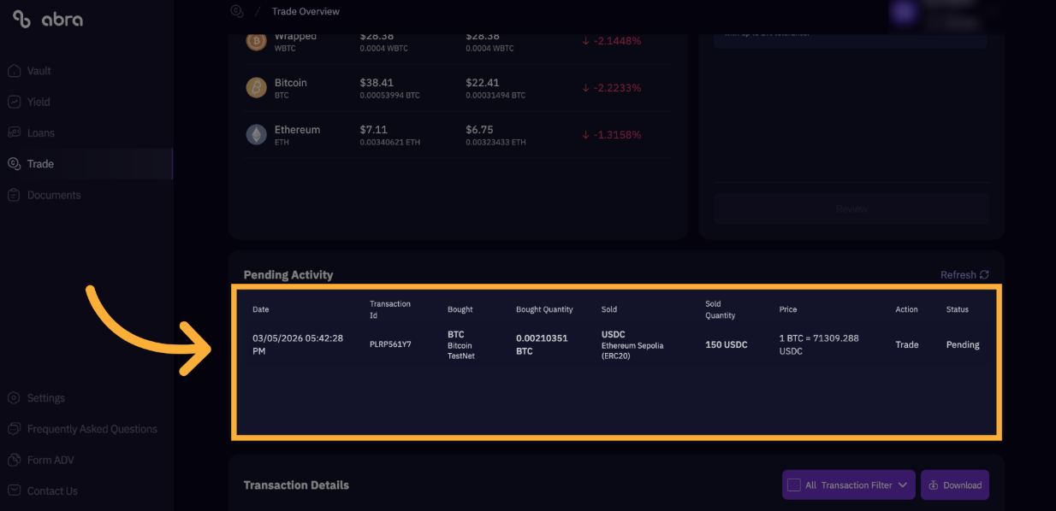The width and height of the screenshot is (1056, 511).
Task: Click the Review button
Action: click(851, 209)
